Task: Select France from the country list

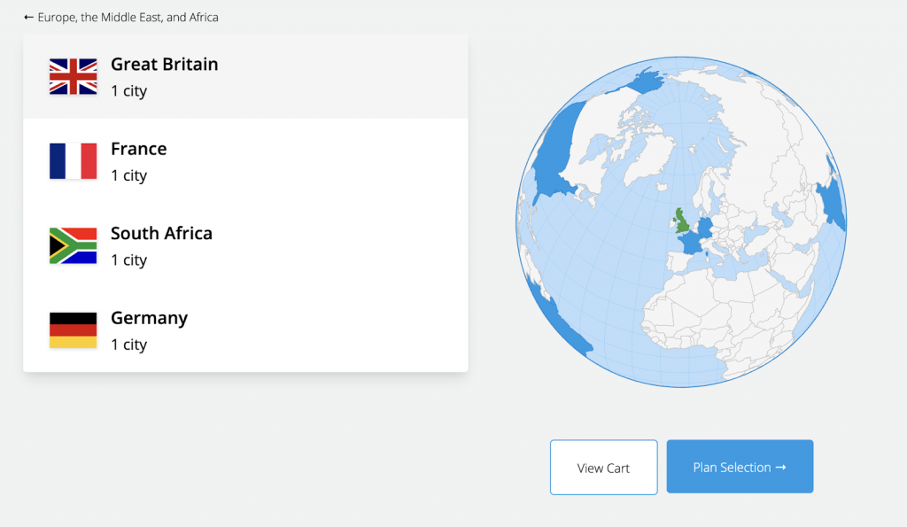Action: pyautogui.click(x=138, y=149)
